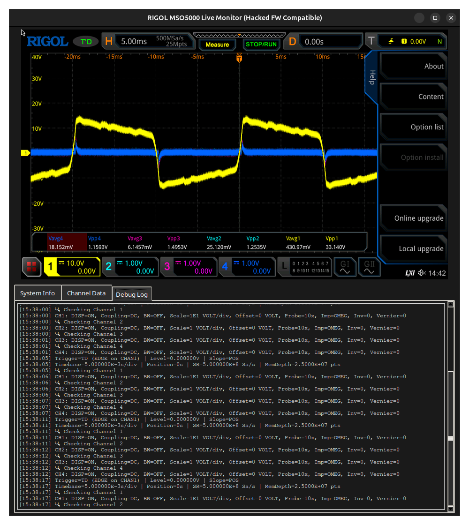
Task: Click the red grid function menu icon
Action: pyautogui.click(x=31, y=267)
